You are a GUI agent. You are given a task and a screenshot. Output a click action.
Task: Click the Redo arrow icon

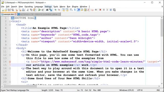pos(43,10)
